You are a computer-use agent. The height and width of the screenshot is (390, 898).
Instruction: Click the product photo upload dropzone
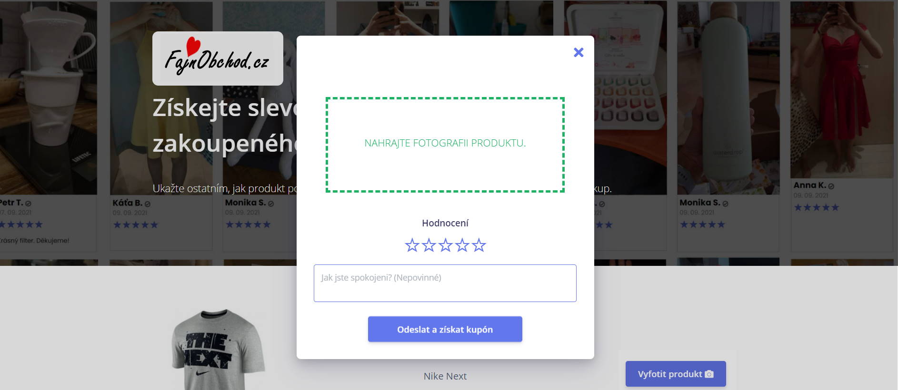coord(445,145)
